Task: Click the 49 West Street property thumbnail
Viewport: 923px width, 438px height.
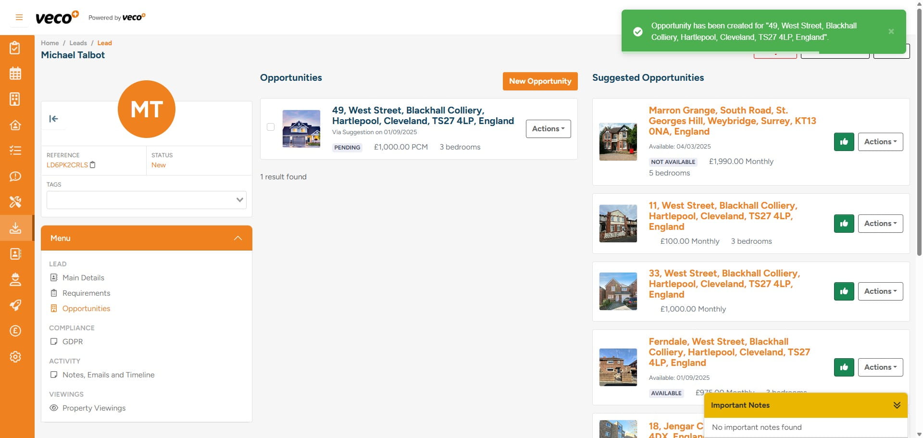Action: (301, 128)
